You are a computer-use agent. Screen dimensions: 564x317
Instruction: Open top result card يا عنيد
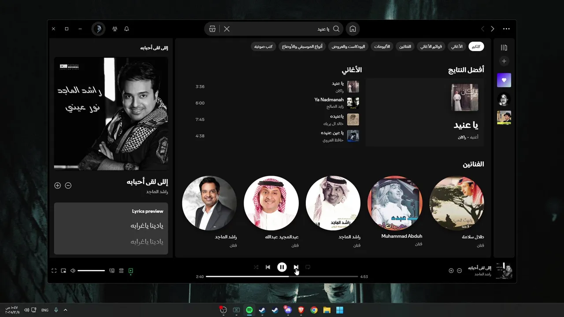(424, 112)
